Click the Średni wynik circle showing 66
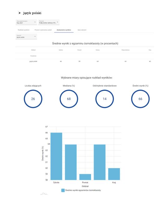The height and width of the screenshot is (210, 159). (x=140, y=99)
